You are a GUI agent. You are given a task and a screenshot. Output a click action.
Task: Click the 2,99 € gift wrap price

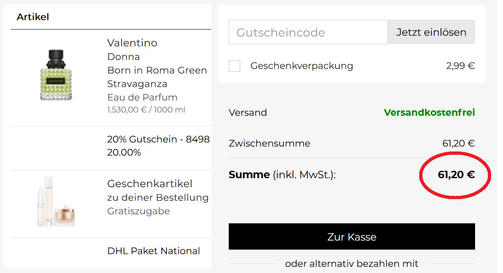click(x=460, y=66)
